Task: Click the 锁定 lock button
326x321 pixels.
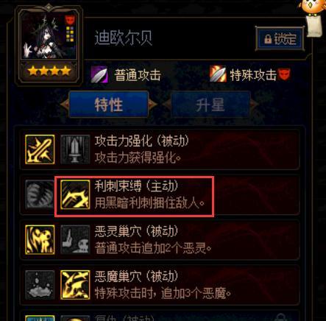Action: tap(280, 39)
